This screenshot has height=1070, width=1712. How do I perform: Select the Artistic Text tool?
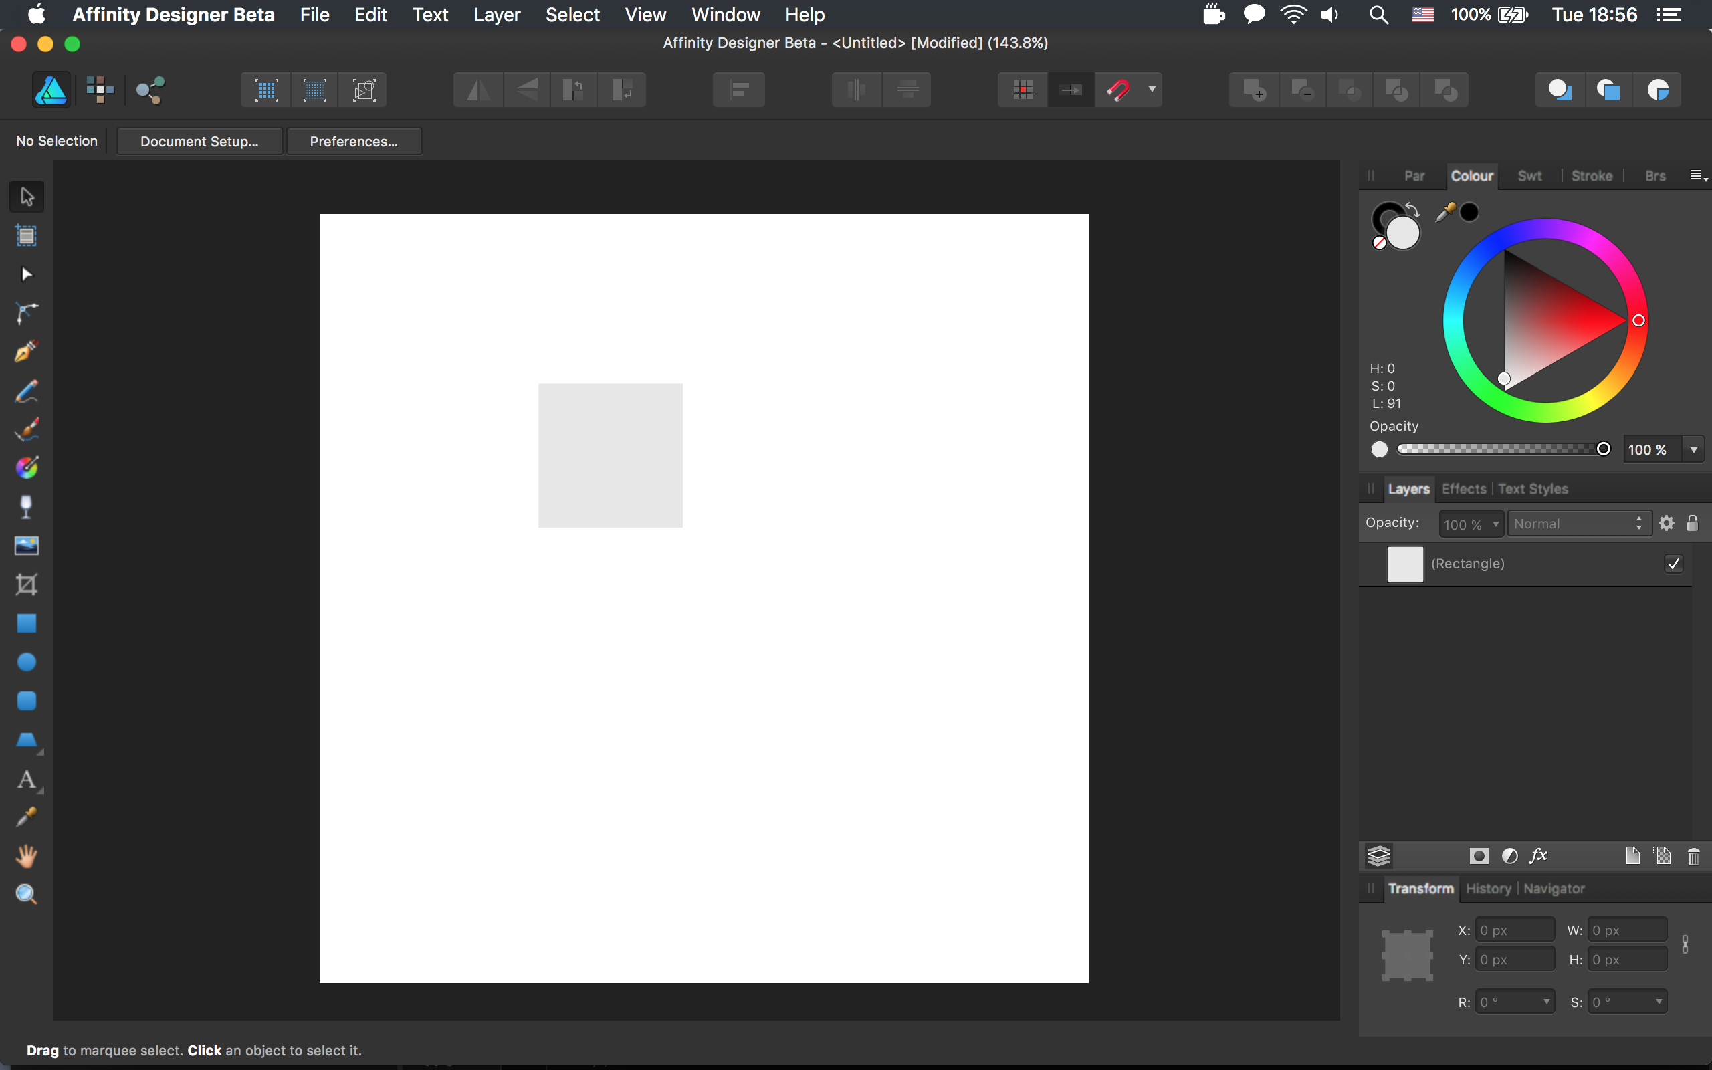pos(27,780)
